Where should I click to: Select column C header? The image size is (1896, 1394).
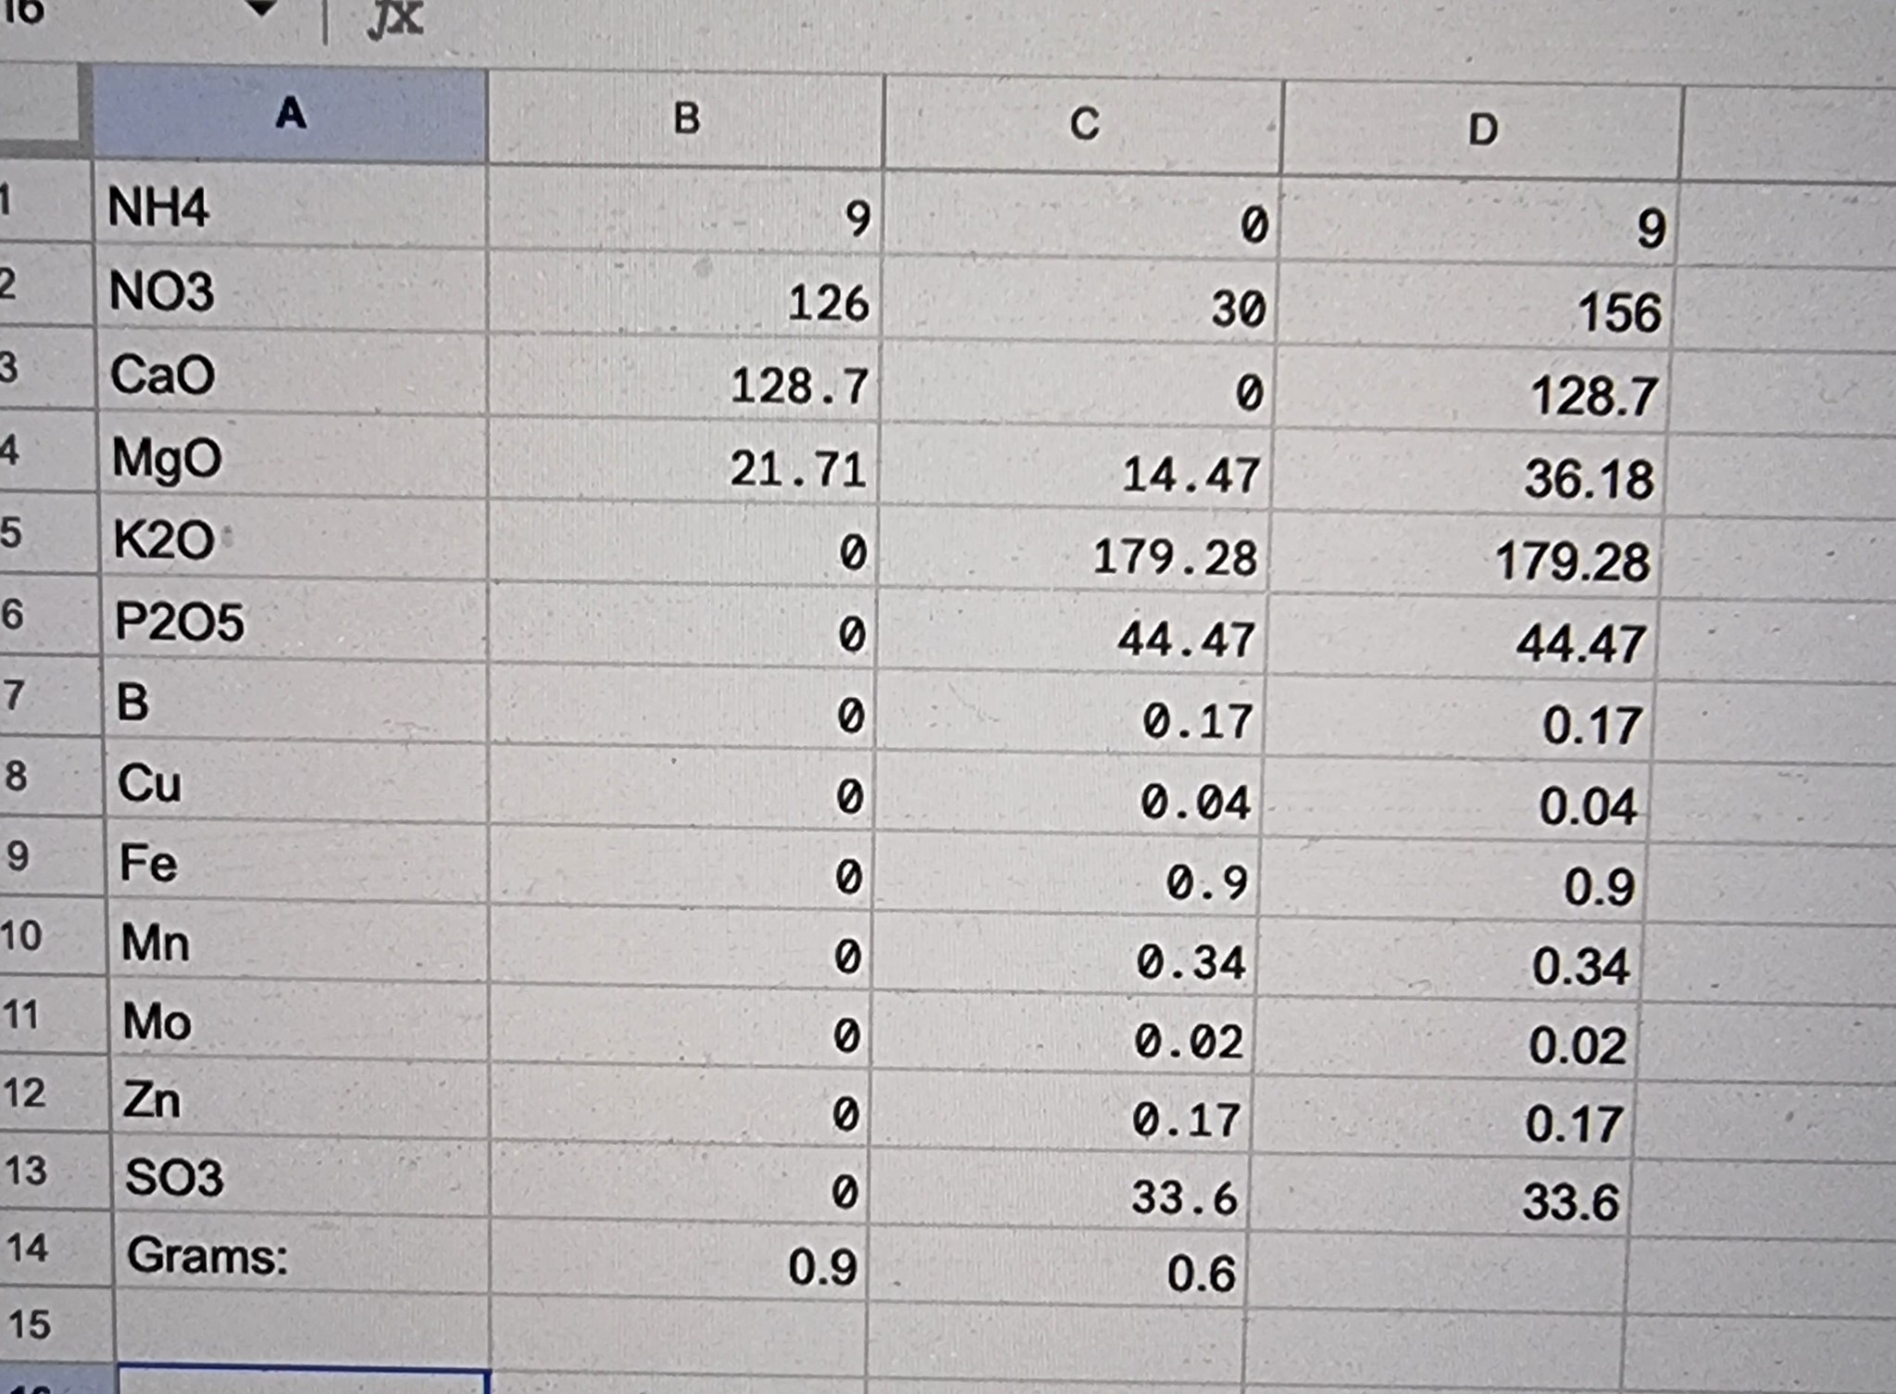tap(1084, 124)
